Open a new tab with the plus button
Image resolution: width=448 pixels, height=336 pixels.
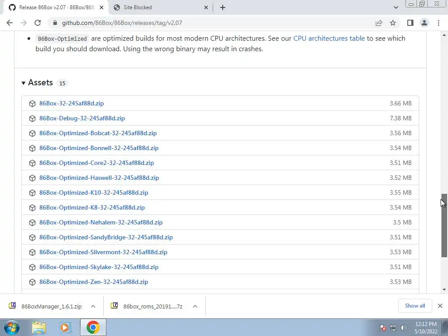click(223, 7)
